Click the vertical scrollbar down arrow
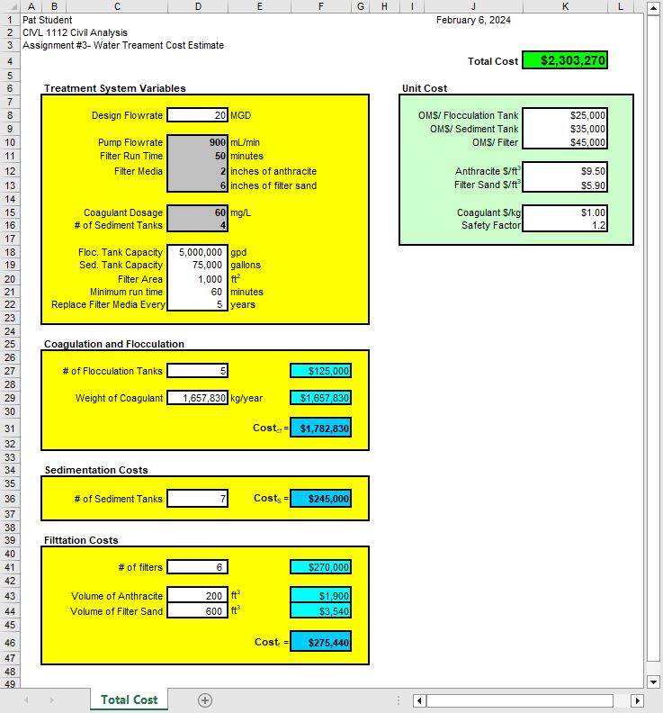 pyautogui.click(x=653, y=681)
